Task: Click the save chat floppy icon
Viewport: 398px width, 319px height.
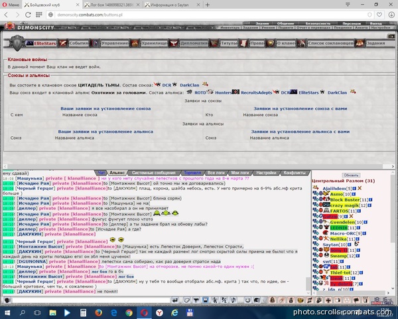Action: coord(206,300)
